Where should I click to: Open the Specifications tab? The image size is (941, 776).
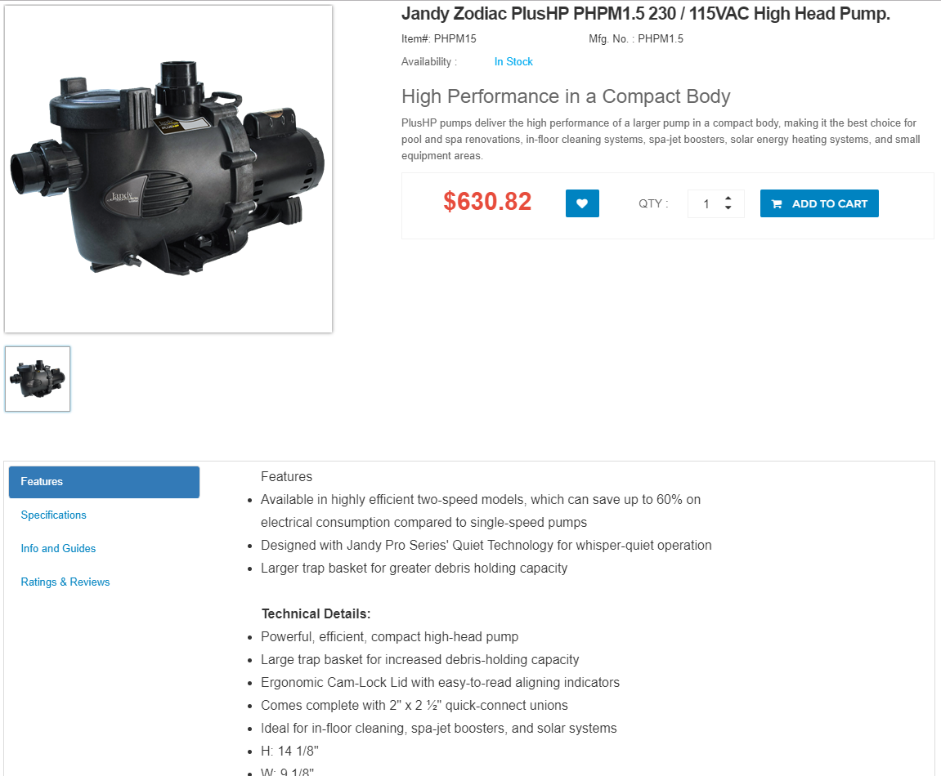coord(53,515)
